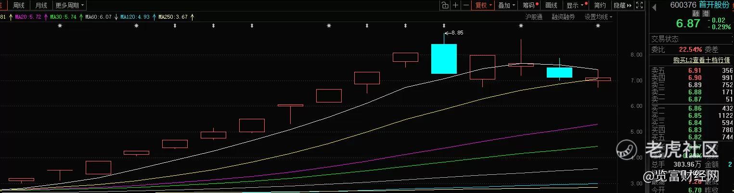This screenshot has height=193, width=734.
Task: Click the 隐藏 hide panel button
Action: pyautogui.click(x=622, y=5)
